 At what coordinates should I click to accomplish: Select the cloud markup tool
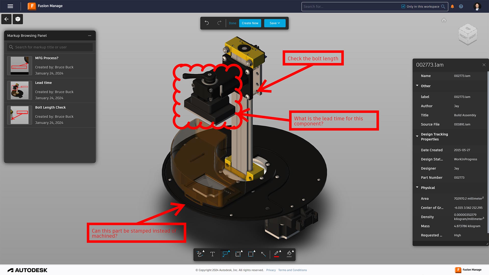click(238, 254)
